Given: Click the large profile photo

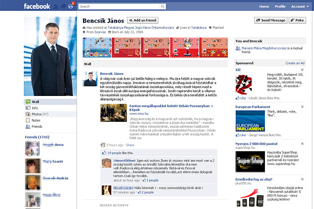Looking at the screenshot, I should tap(50, 56).
